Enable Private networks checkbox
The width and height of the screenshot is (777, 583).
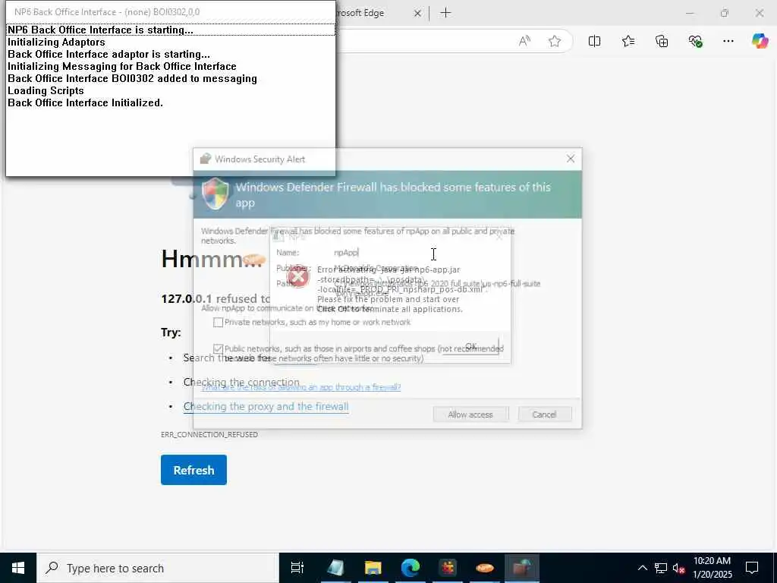(x=218, y=322)
